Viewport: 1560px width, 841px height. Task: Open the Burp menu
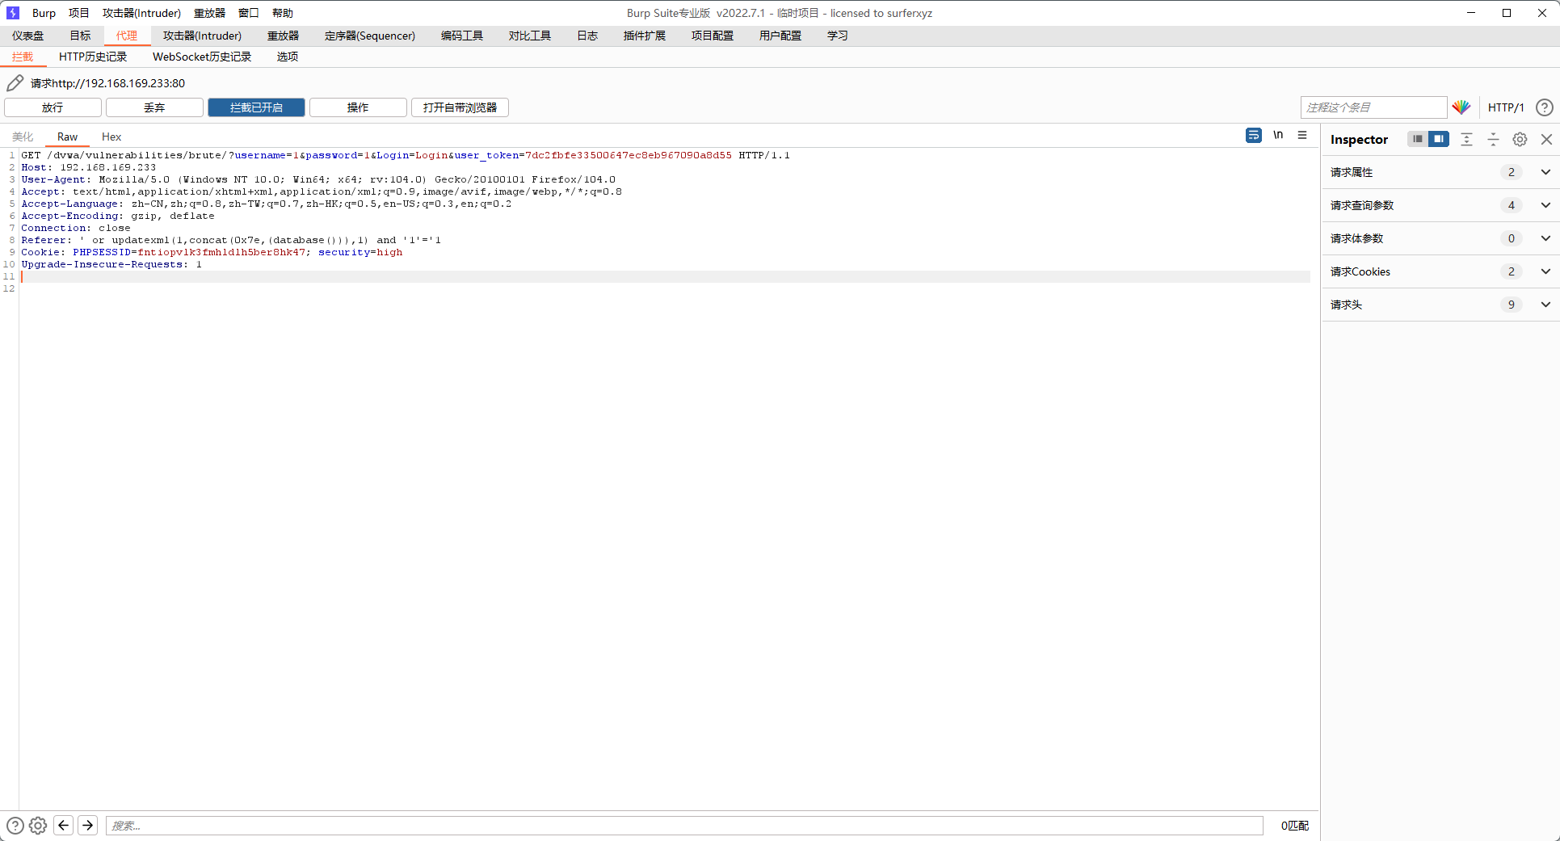click(44, 13)
